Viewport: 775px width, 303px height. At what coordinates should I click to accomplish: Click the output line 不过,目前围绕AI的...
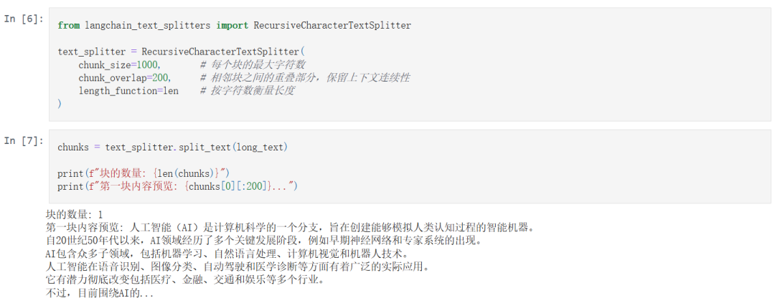99,294
